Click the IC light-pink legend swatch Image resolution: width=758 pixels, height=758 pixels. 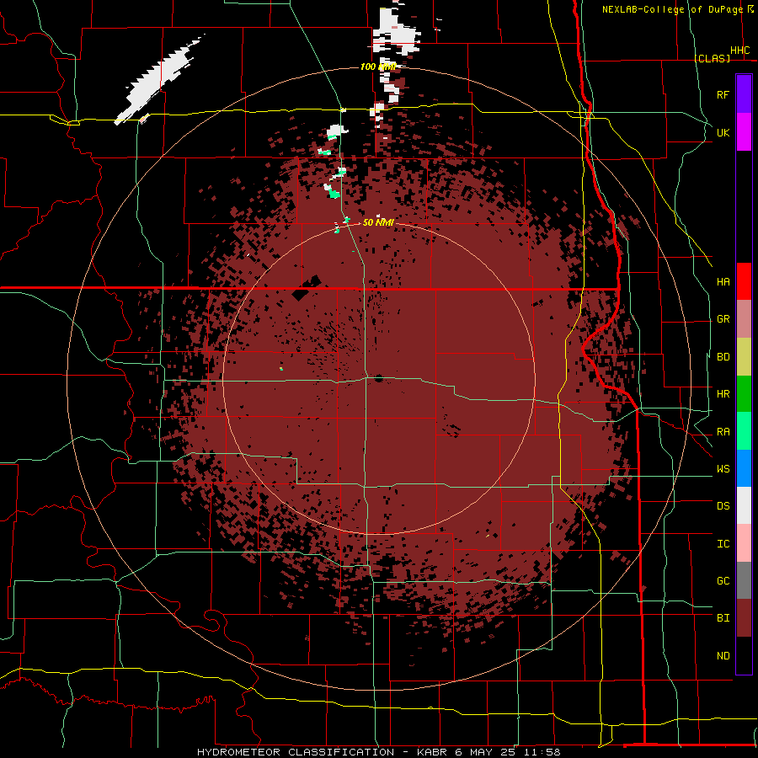[744, 543]
